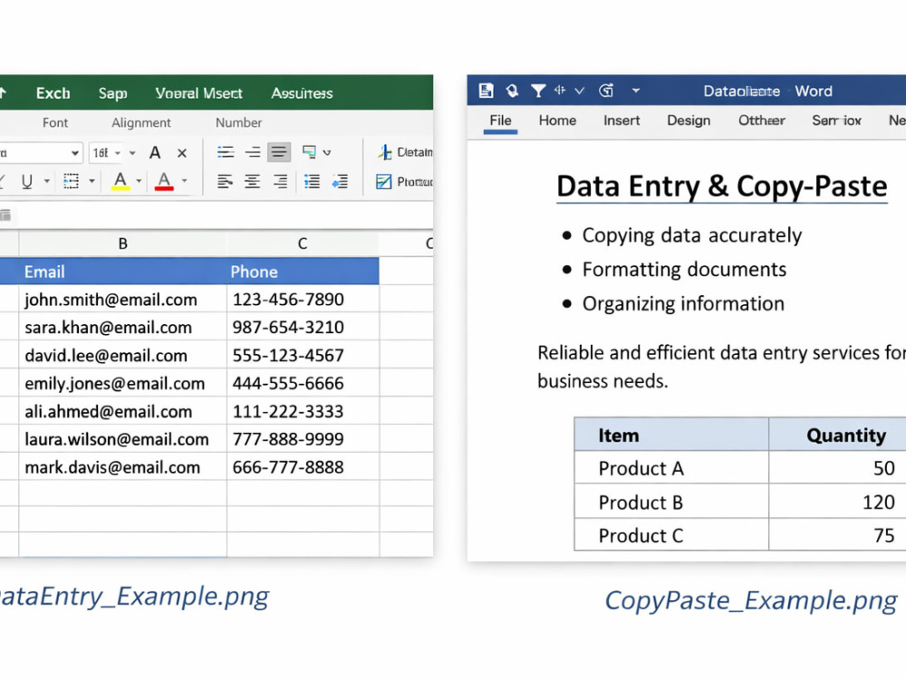Open the File tab in Word
Image resolution: width=906 pixels, height=679 pixels.
[500, 120]
